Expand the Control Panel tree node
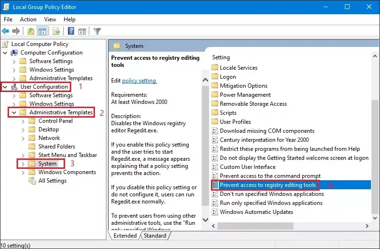Viewport: 380px width, 249px height. coord(23,121)
